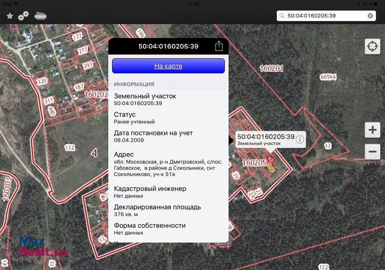The height and width of the screenshot is (270, 385).
Task: Tap the red map pin marker
Action: 271,159
